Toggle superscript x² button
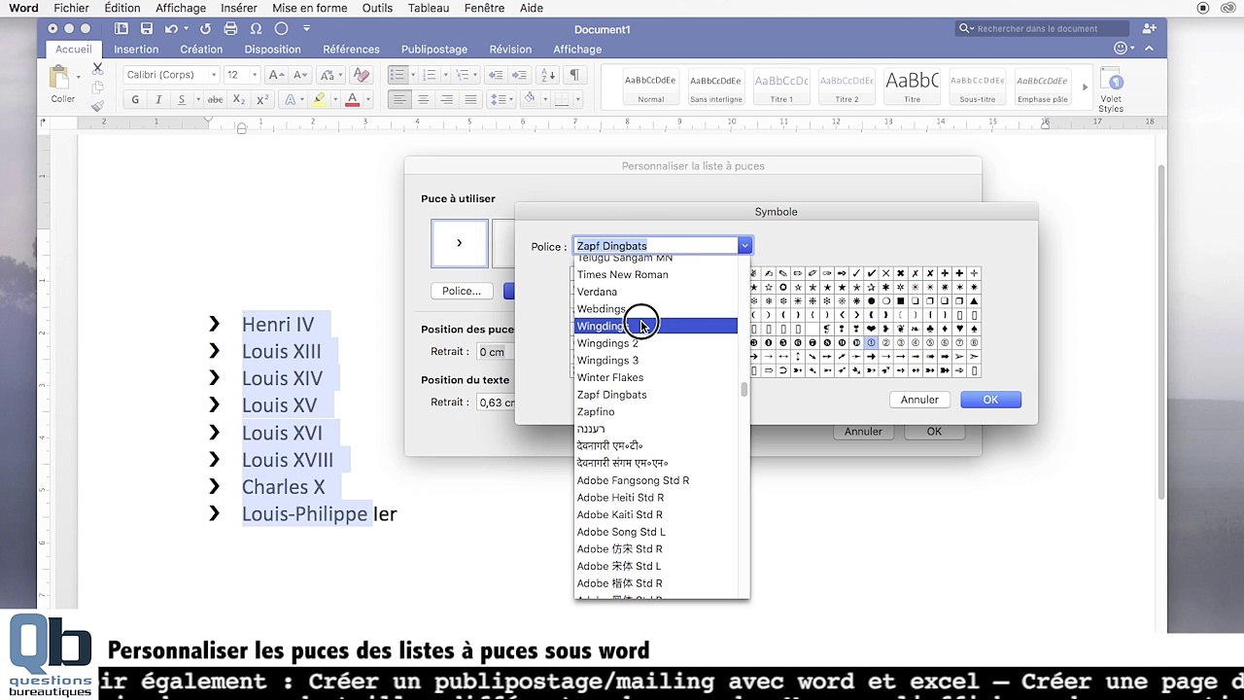The height and width of the screenshot is (700, 1244). click(x=262, y=99)
